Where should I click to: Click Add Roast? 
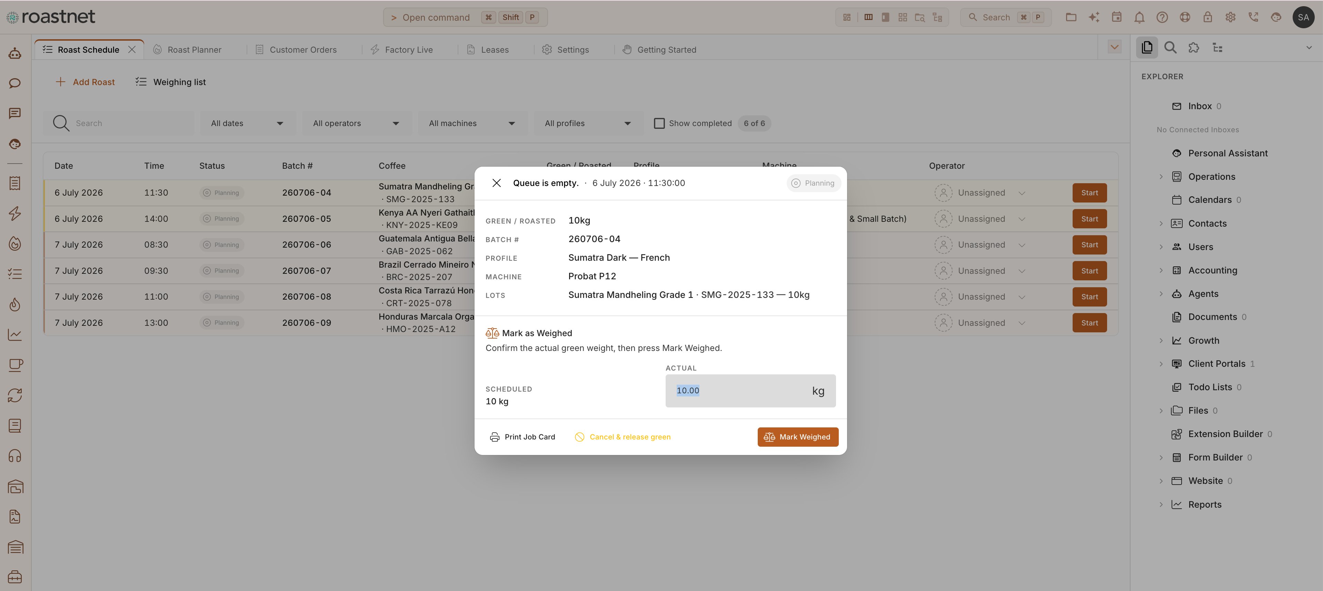(85, 82)
